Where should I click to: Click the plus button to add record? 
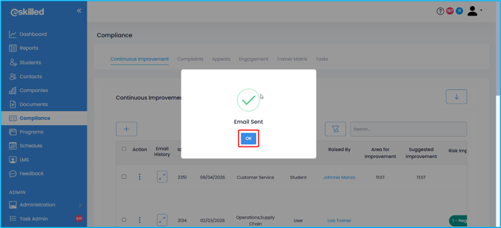click(126, 129)
